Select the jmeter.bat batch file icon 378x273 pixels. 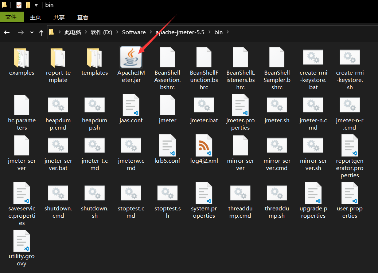204,105
